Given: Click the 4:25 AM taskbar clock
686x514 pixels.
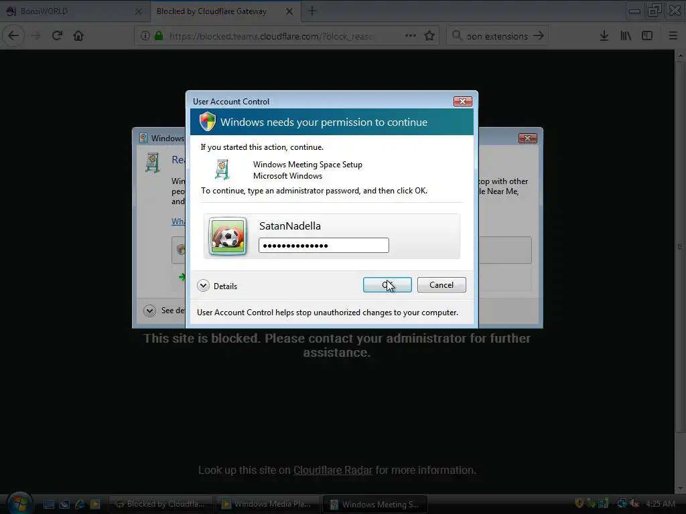Looking at the screenshot, I should point(660,503).
